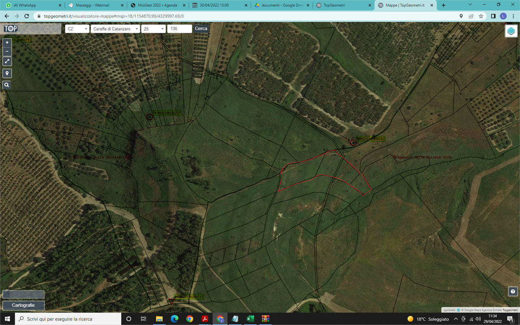520x325 pixels.
Task: Open Excel from the Windows taskbar
Action: (250, 319)
